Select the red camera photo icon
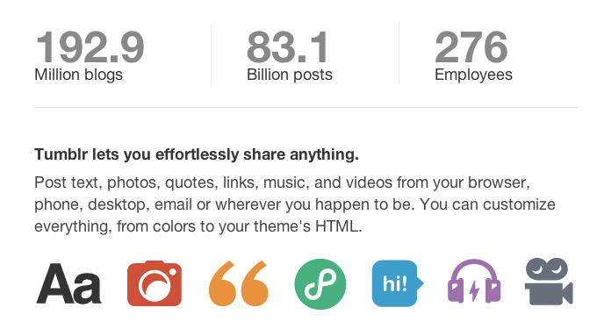The image size is (597, 336). pyautogui.click(x=155, y=283)
